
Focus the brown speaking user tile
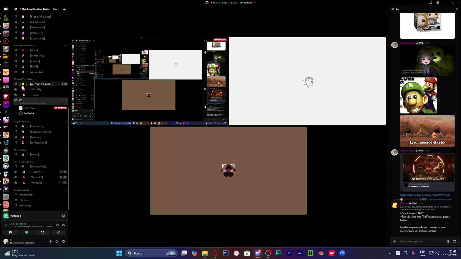coord(228,171)
